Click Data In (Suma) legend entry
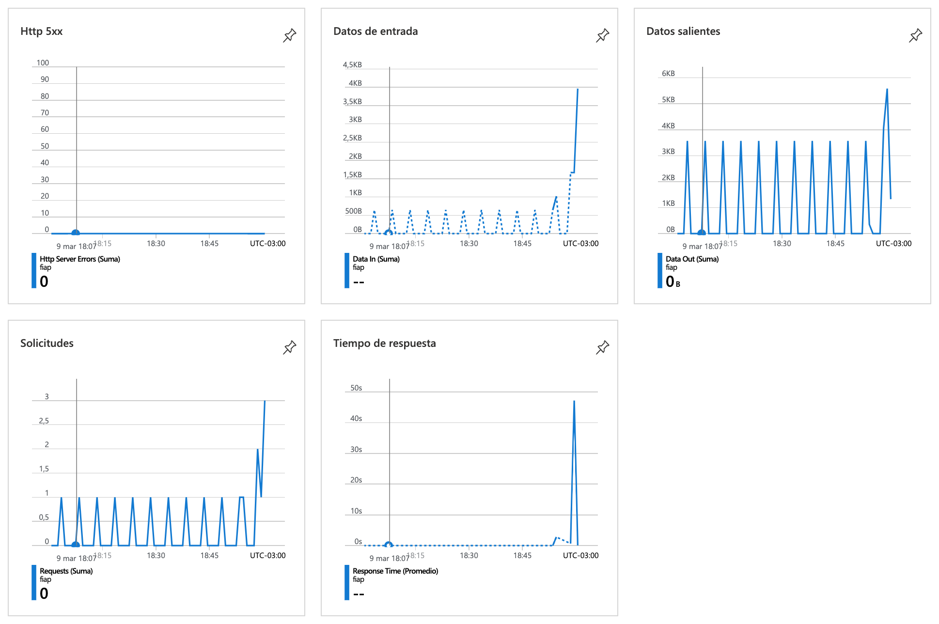This screenshot has width=939, height=624. click(x=376, y=259)
